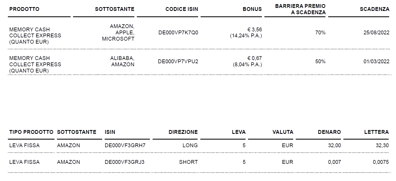The image size is (396, 181).
Task: Open ISIN DE000VF3GRH7 link
Action: pos(125,145)
